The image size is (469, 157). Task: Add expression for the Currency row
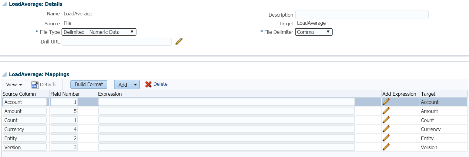(386, 129)
